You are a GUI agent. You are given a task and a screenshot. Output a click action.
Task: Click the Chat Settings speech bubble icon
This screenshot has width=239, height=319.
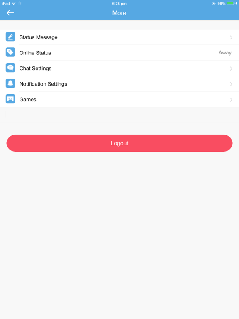click(10, 68)
